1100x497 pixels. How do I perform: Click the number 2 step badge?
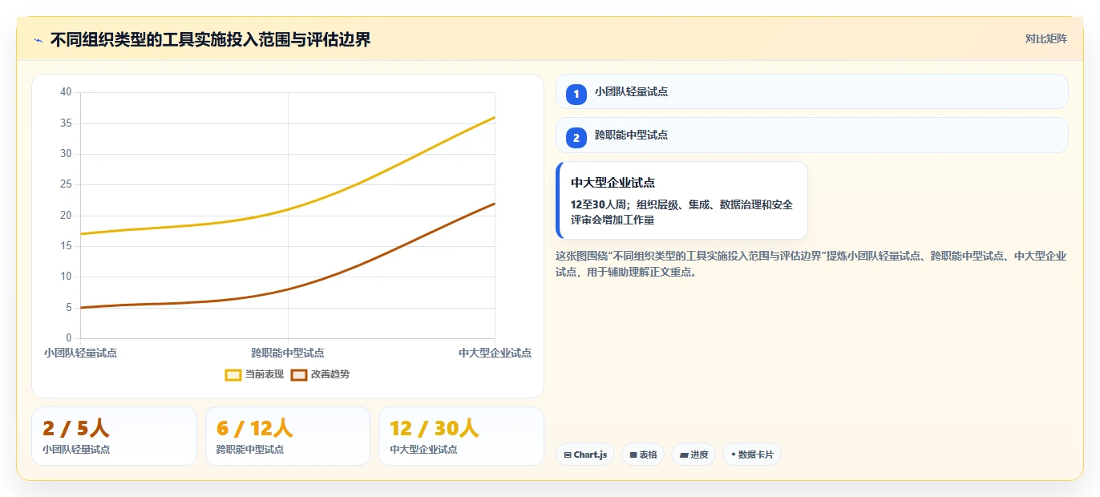[576, 138]
